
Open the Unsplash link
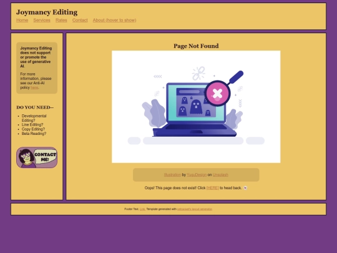point(220,175)
